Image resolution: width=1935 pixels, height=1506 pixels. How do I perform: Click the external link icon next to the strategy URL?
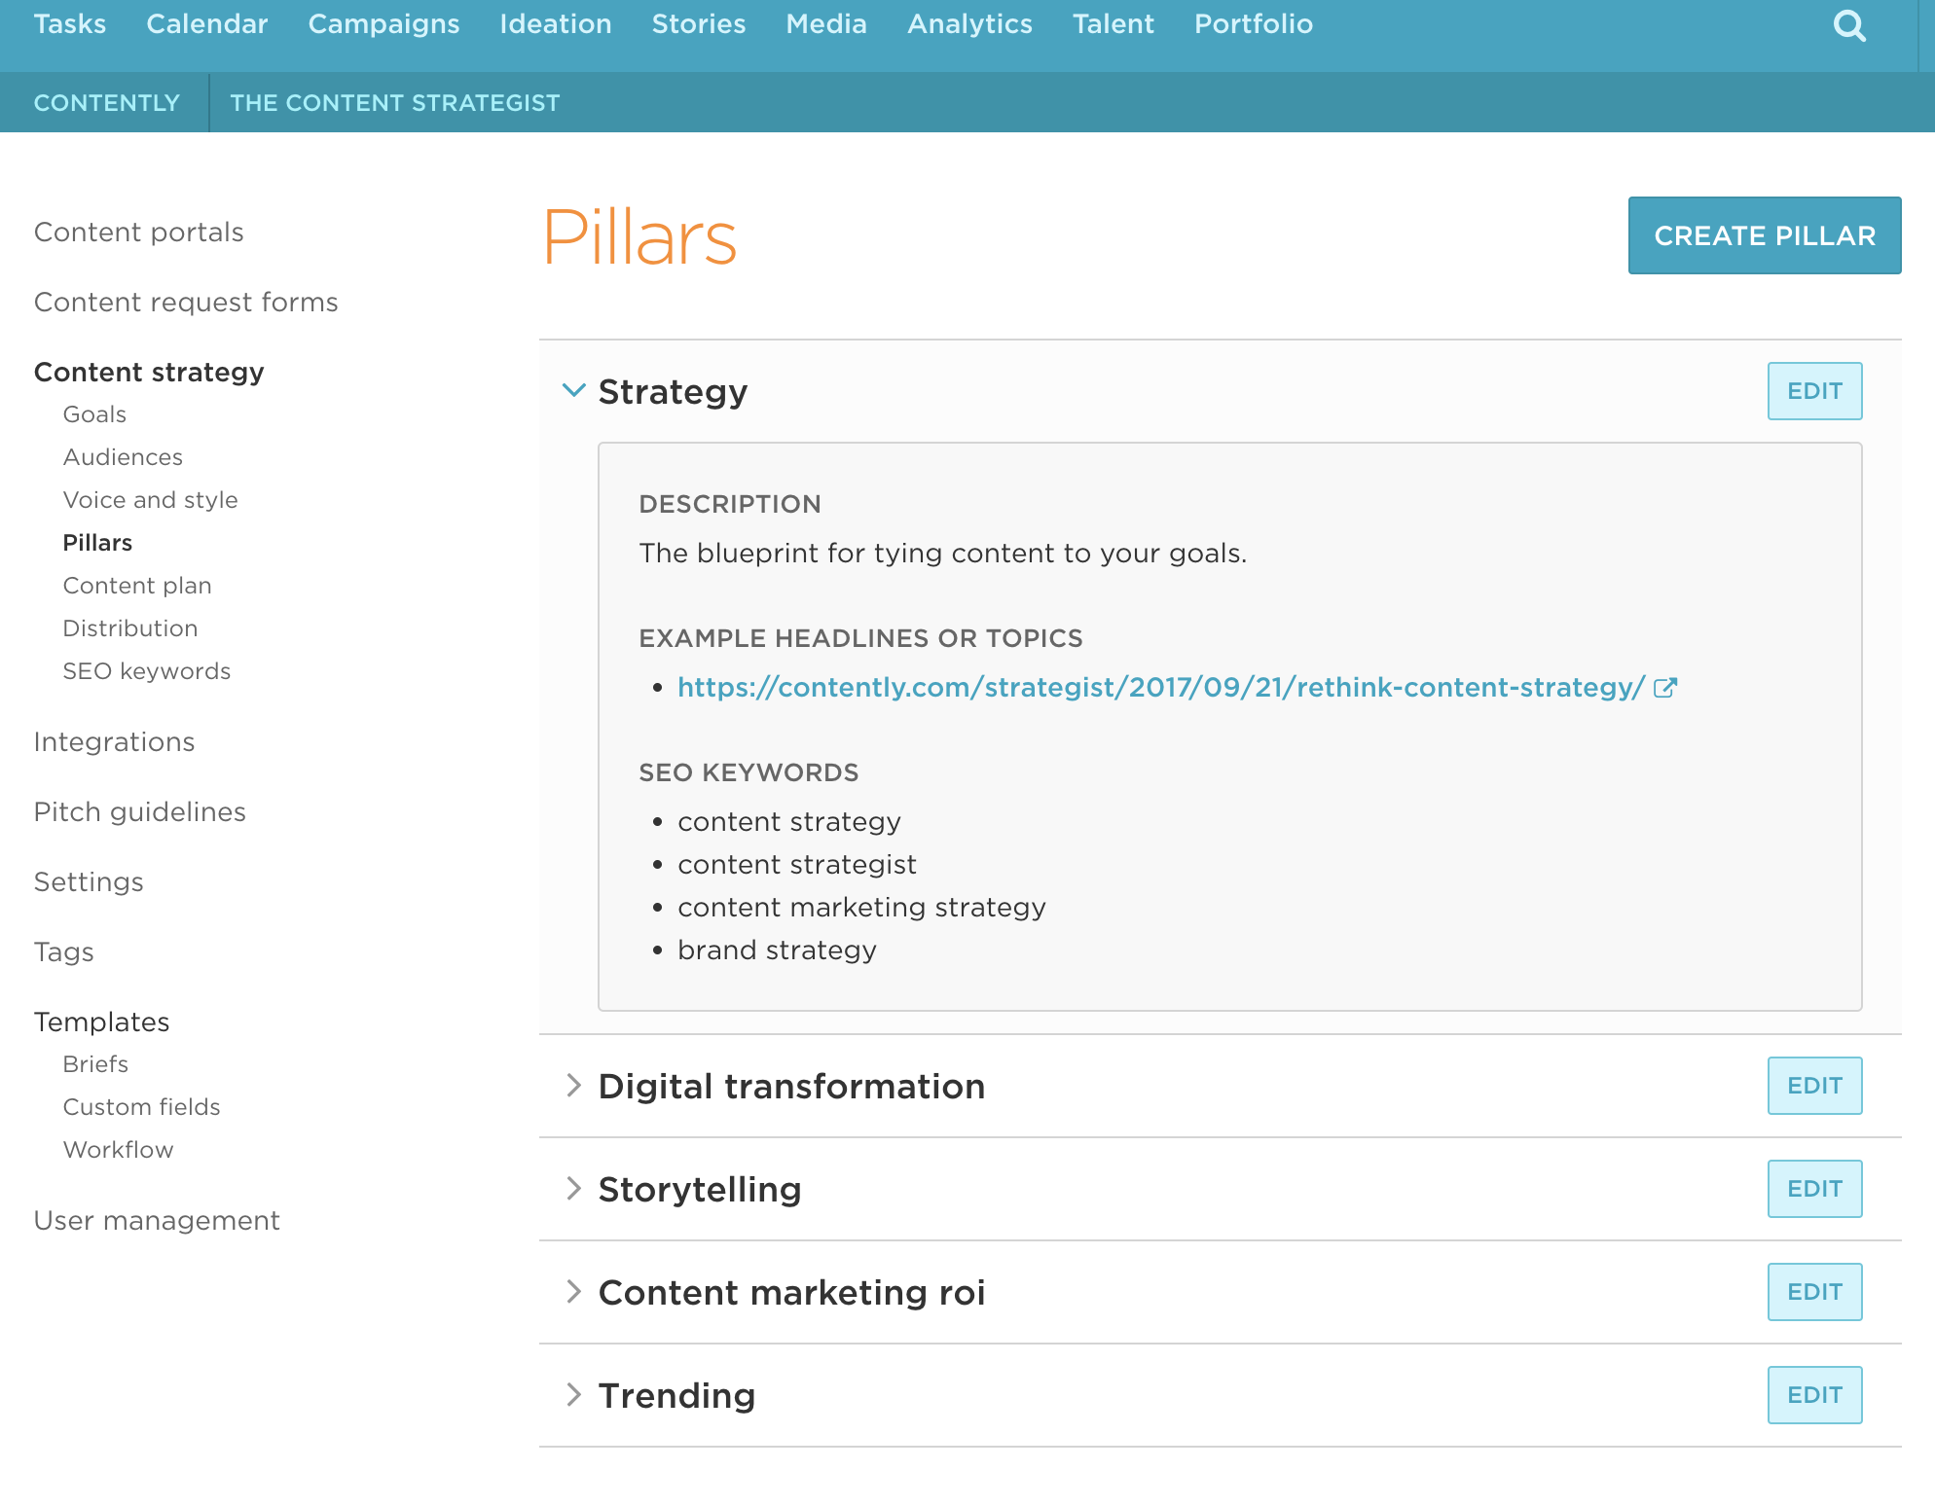pyautogui.click(x=1666, y=686)
